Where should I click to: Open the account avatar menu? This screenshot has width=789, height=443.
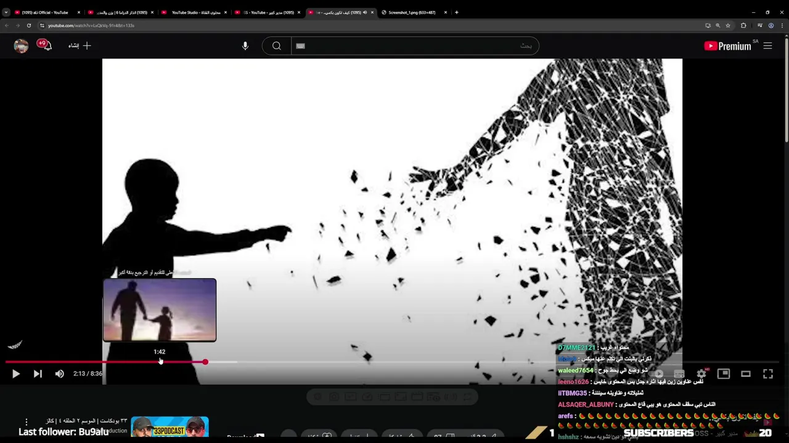tap(21, 46)
